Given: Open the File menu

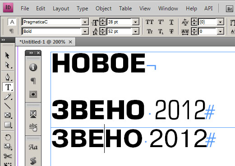Looking at the screenshot, I should 25,9.
